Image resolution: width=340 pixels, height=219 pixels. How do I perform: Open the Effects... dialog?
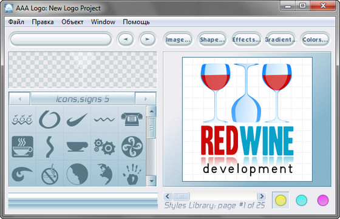246,39
